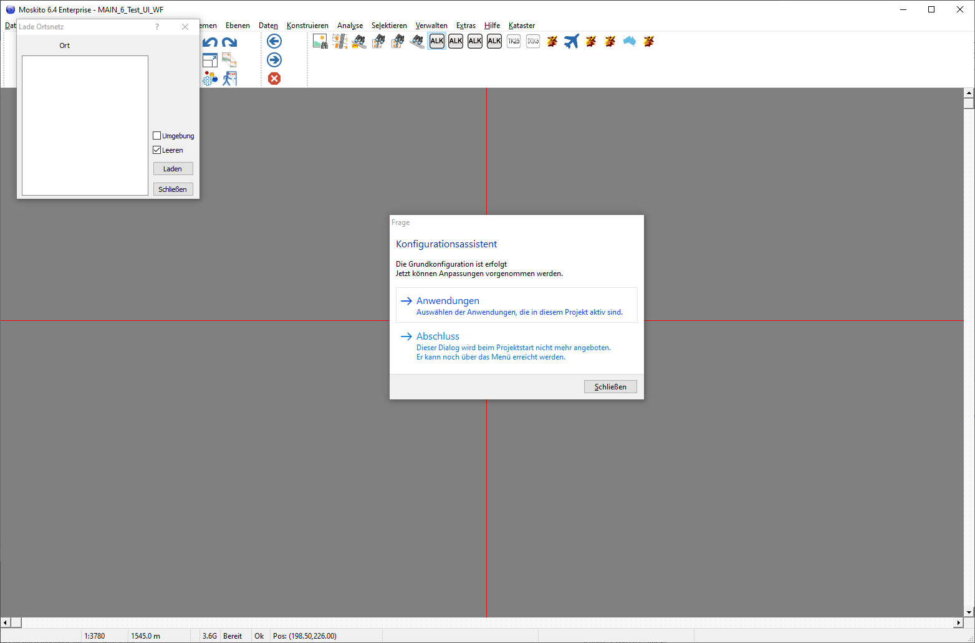Screen dimensions: 975x643
Task: Click the blue right arrow circle icon
Action: pos(274,60)
